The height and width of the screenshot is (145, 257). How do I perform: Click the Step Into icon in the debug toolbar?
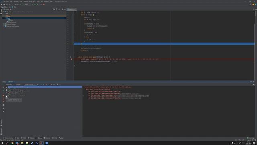coord(44,85)
